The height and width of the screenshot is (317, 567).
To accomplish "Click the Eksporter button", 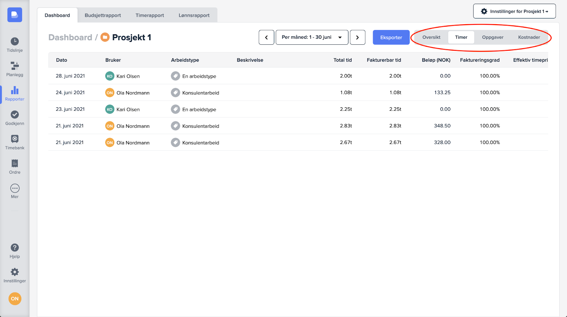I will click(391, 37).
